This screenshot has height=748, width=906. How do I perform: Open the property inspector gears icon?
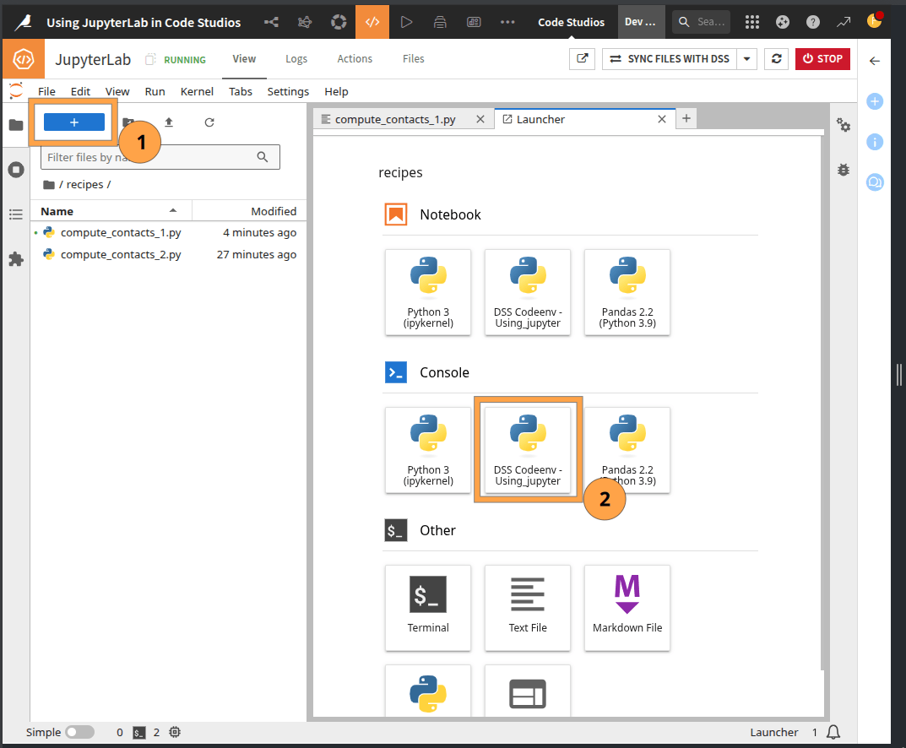point(844,124)
